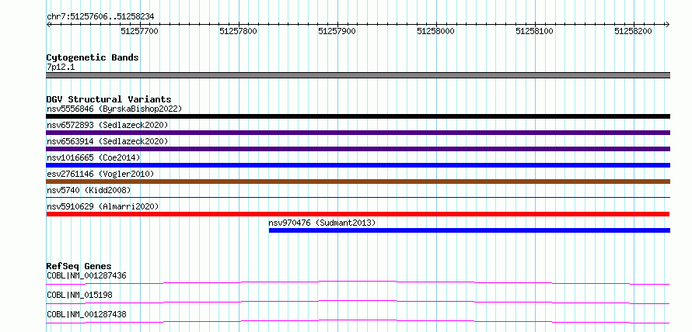Viewport: 692px width, 332px height.
Task: Open variant esv2761146 (Vogler2010) label
Action: click(x=100, y=174)
